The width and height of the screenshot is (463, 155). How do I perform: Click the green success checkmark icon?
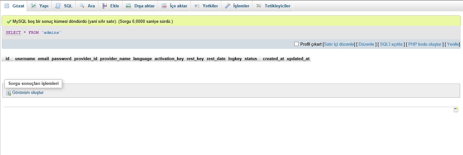[9, 22]
